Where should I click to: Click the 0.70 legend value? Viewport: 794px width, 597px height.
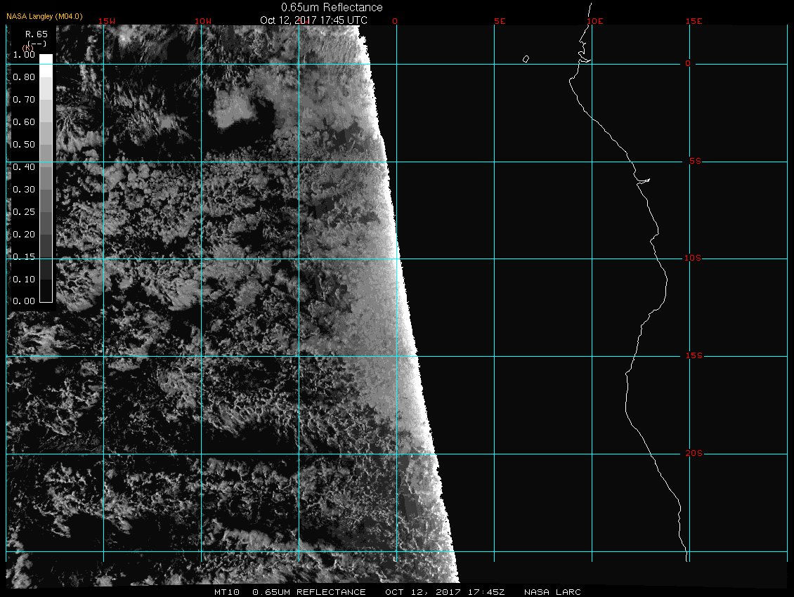tap(24, 99)
